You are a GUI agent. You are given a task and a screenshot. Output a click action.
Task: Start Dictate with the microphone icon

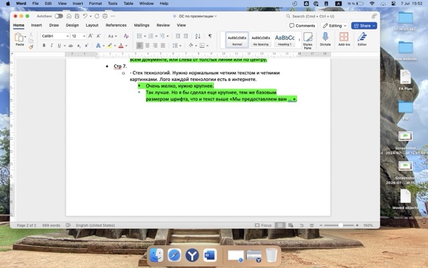(326, 39)
